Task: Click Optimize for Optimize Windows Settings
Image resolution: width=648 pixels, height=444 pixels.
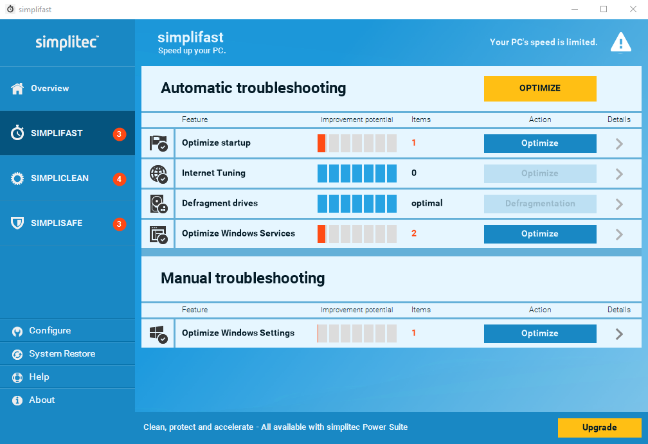Action: coord(540,333)
